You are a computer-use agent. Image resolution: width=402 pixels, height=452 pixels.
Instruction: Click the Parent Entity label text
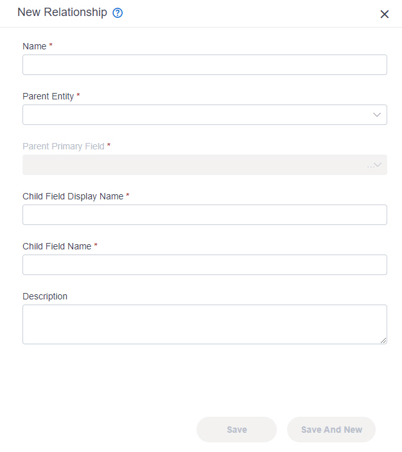[48, 96]
